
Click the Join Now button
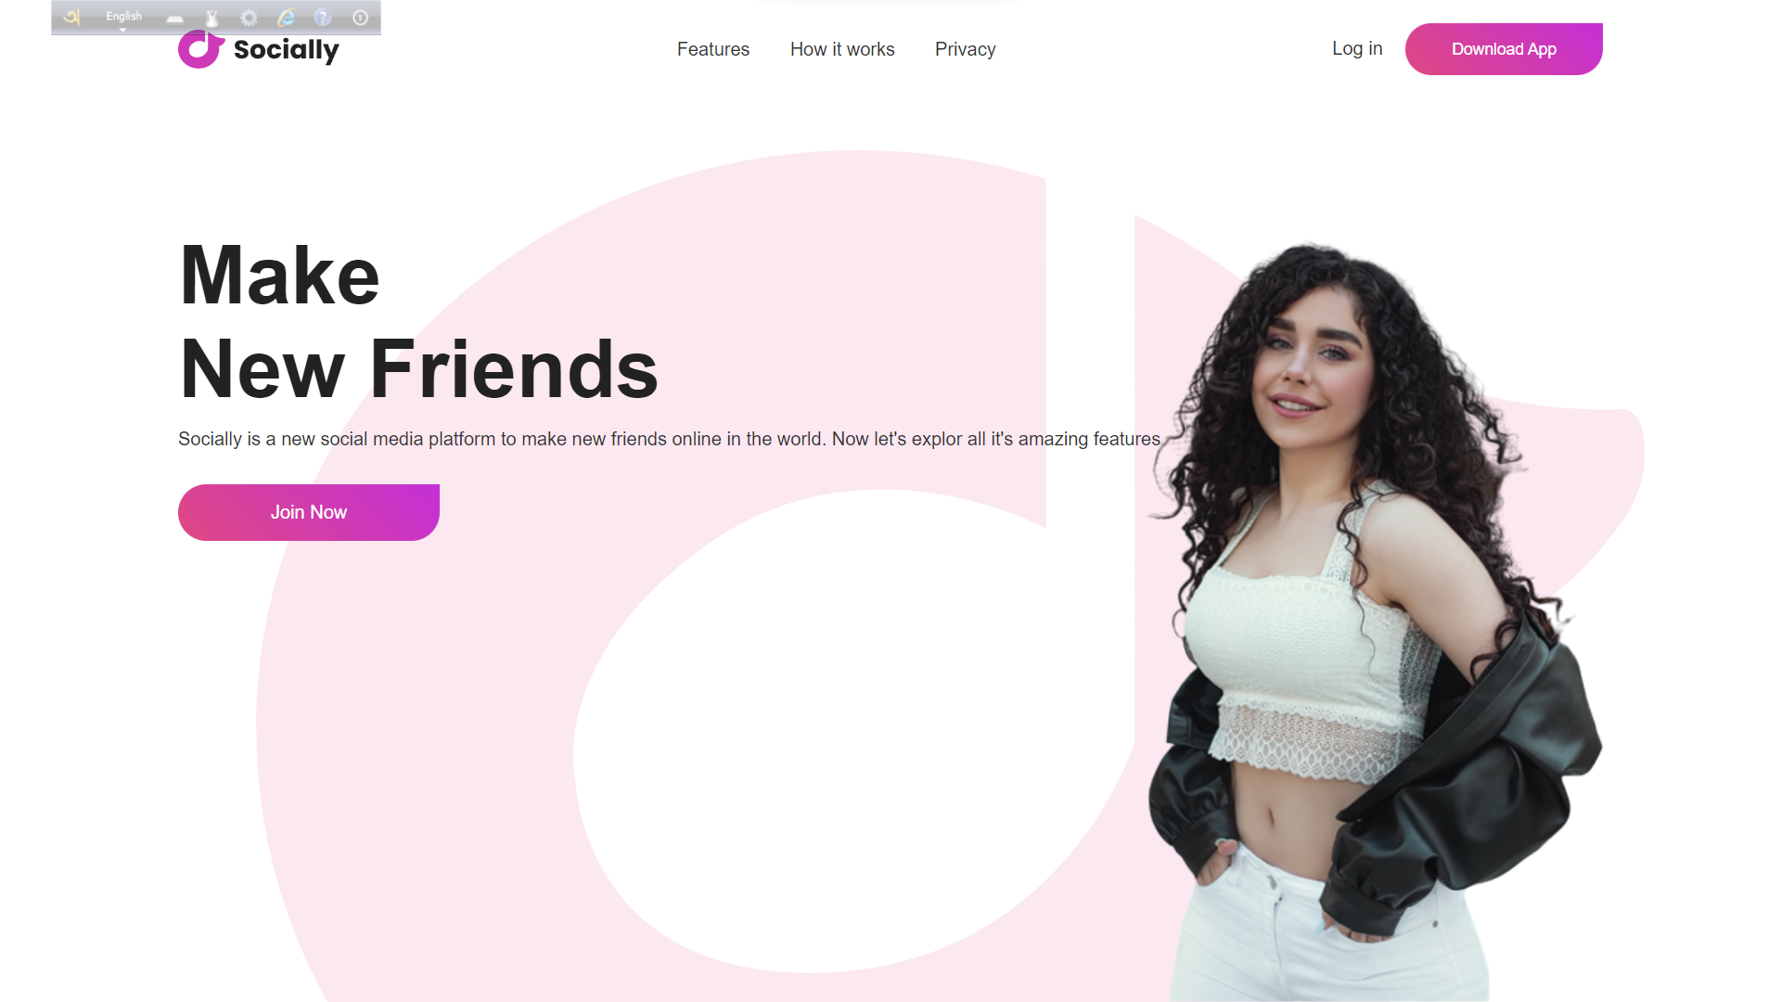[x=309, y=512]
